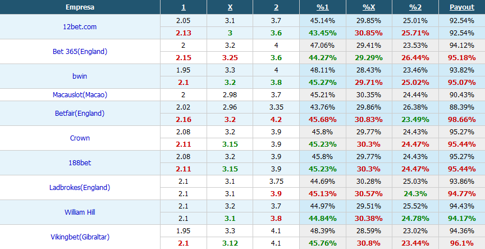Open the Betfair(England) link
Screen dimensions: 485x249
[80, 114]
